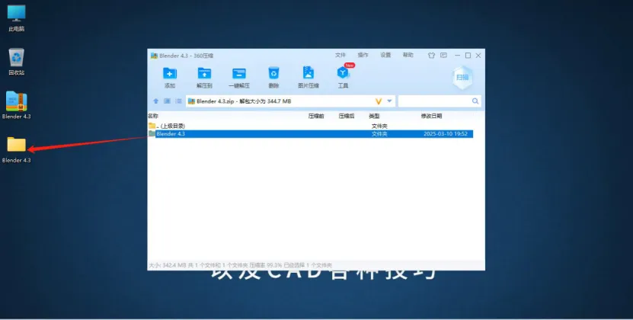Image resolution: width=633 pixels, height=320 pixels.
Task: Sort by the 修改日期 (Modified date) column header
Action: [x=432, y=116]
